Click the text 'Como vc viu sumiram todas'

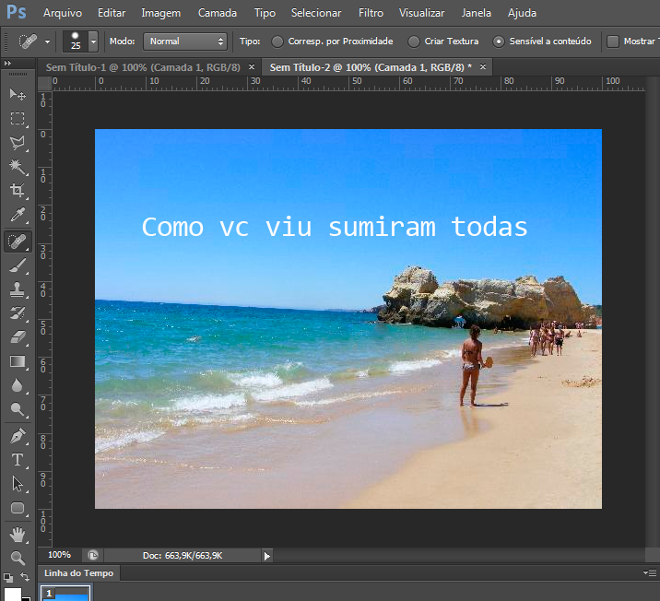coord(335,227)
